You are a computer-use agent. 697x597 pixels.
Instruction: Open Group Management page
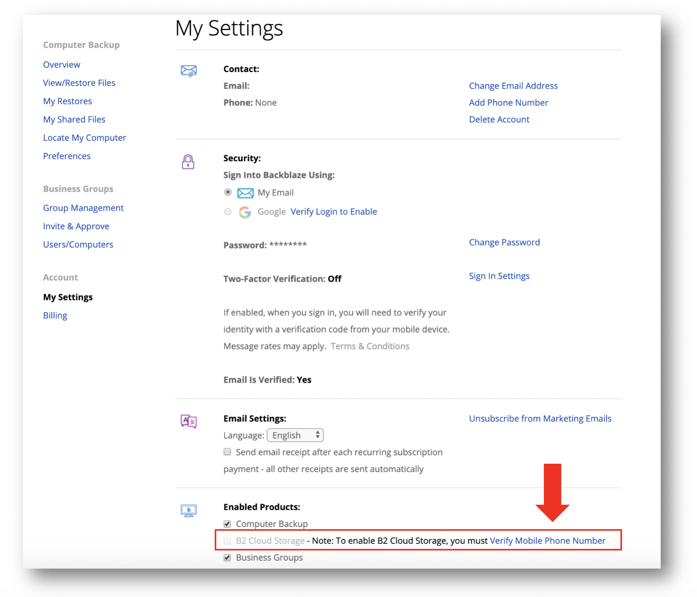(x=83, y=208)
